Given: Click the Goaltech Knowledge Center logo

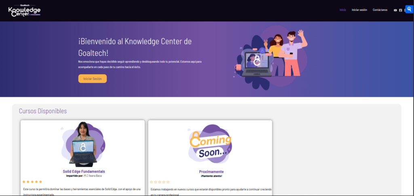Looking at the screenshot, I should pos(24,10).
